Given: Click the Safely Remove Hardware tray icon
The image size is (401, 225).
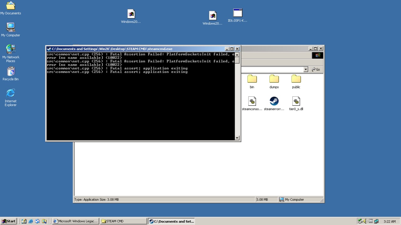Looking at the screenshot, I should point(360,221).
